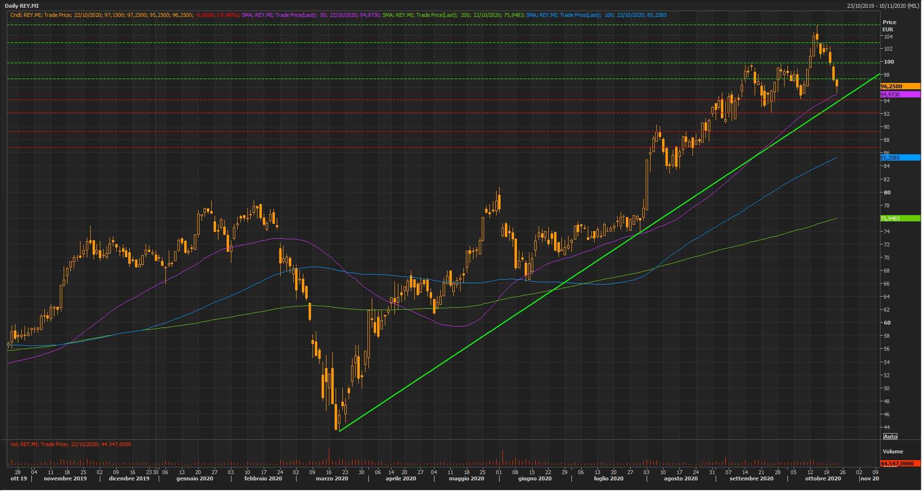
Task: Select the Cndl REY.MI Trade Price legend
Action: point(101,15)
